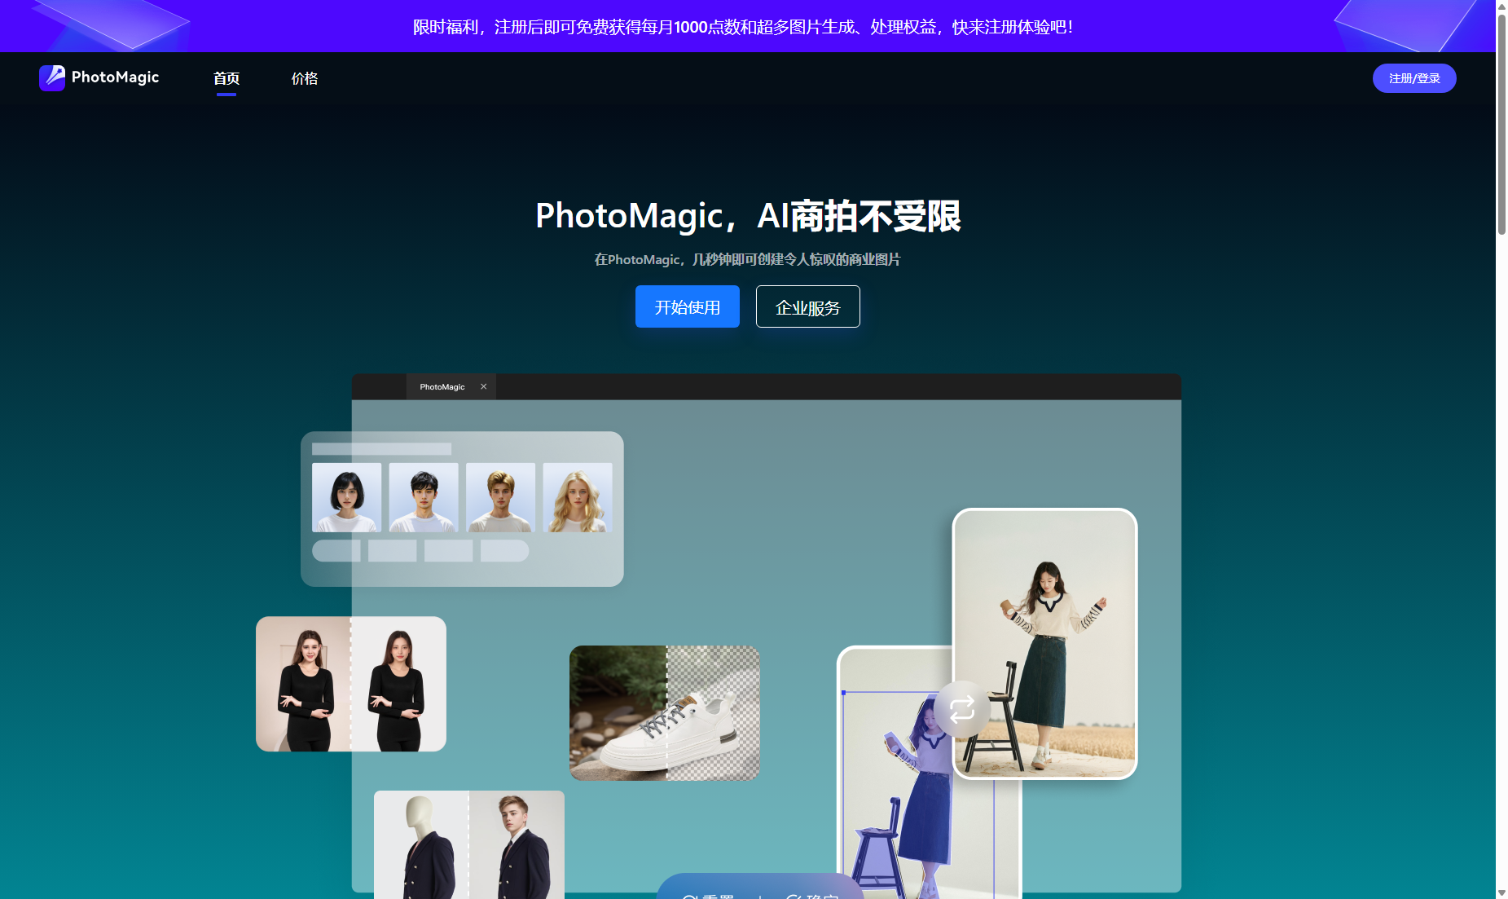
Task: Click the page vertical scrollbar thumb
Action: 1501,124
